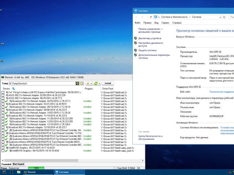This screenshot has height=175, width=234.
Task: Open the command prompt taskbar icon
Action: click(x=4, y=172)
